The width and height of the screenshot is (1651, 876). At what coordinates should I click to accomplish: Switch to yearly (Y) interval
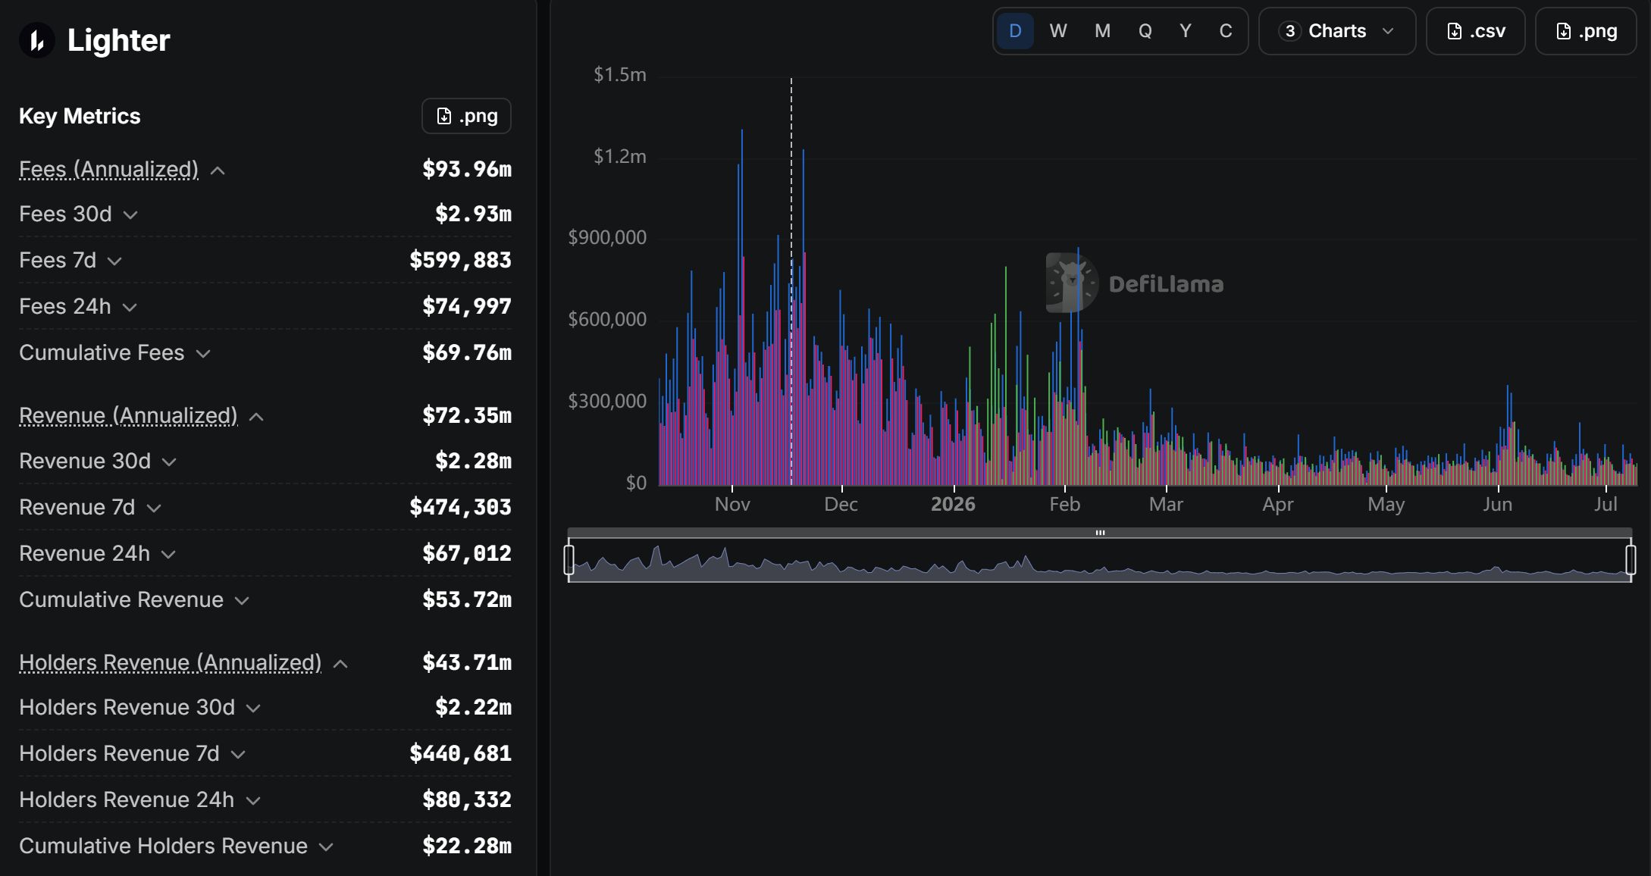[1186, 31]
